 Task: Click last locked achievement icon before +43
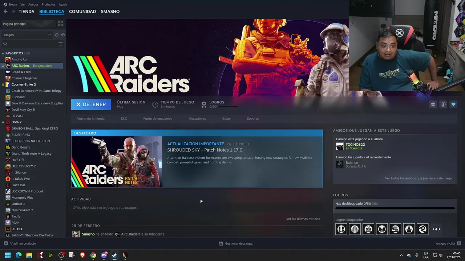click(x=422, y=229)
